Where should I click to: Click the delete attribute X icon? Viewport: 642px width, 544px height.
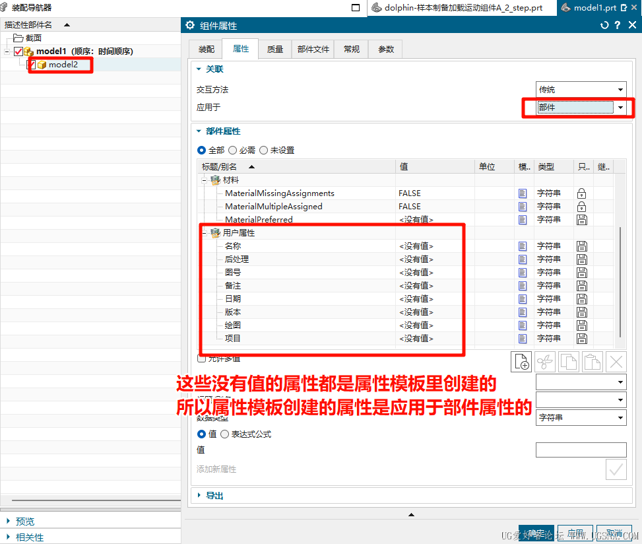pyautogui.click(x=616, y=362)
